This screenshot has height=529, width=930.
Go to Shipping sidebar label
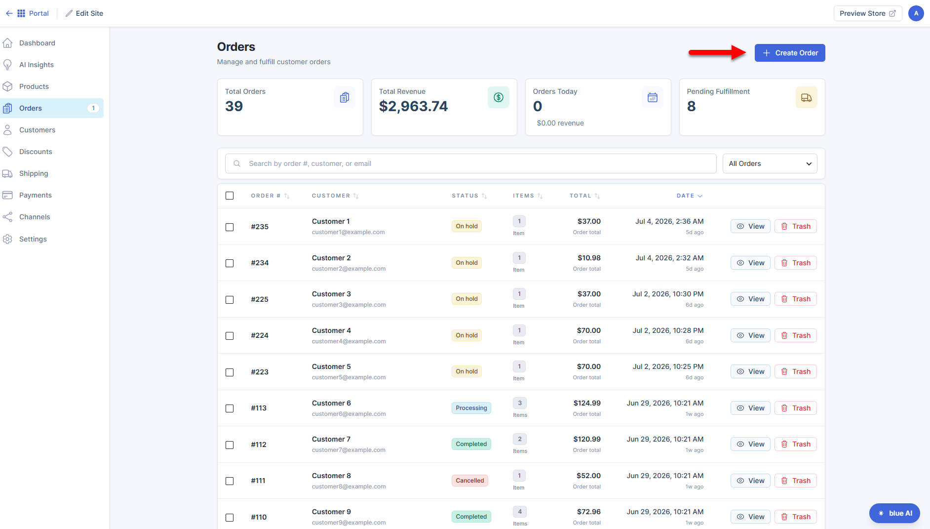(34, 173)
